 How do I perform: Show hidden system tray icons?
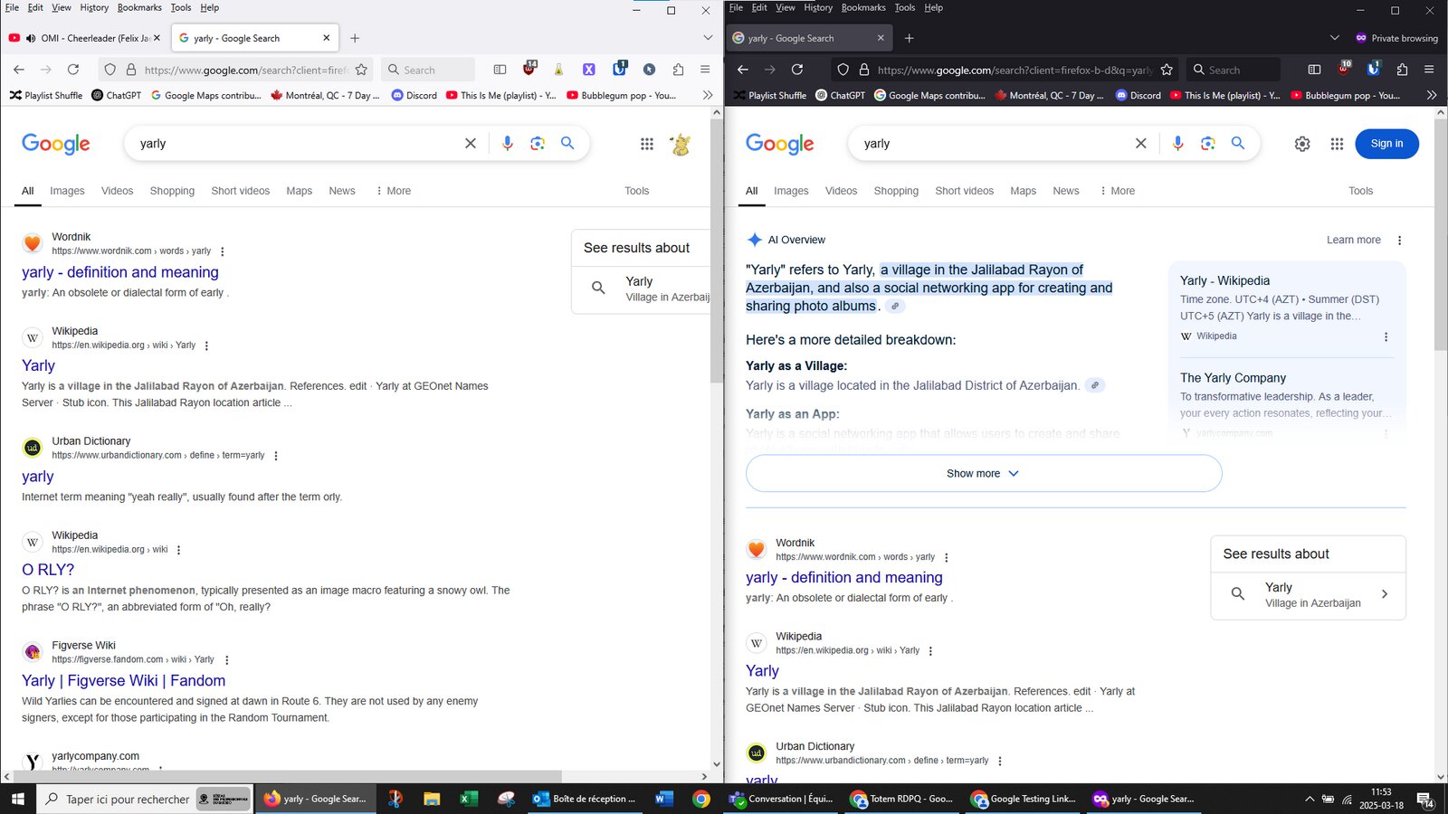pos(1310,799)
